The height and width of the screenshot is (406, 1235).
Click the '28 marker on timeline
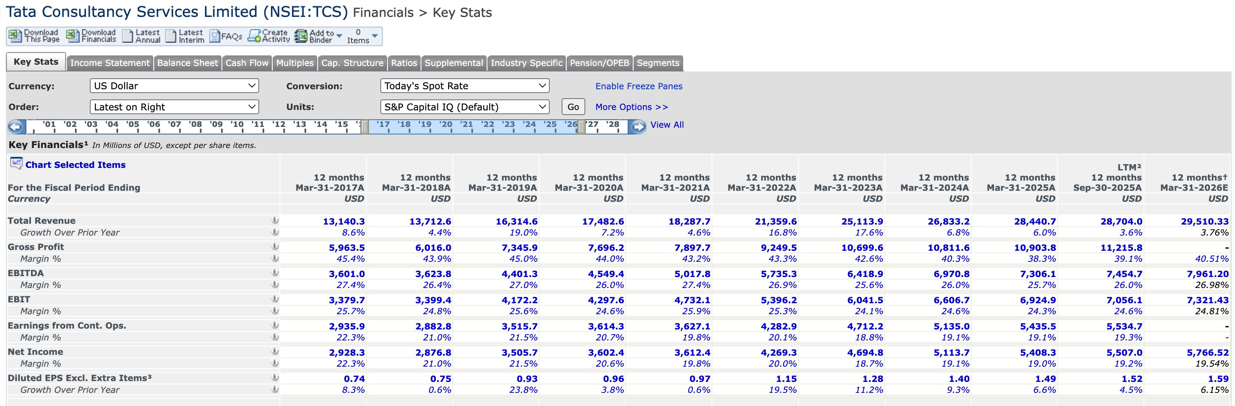coord(613,124)
